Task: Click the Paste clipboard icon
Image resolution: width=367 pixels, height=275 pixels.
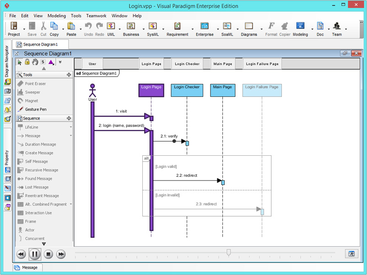Action: [71, 26]
